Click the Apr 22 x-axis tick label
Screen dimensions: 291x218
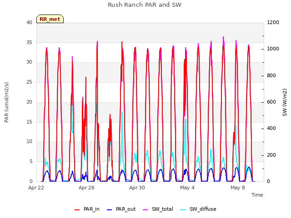pos(36,188)
